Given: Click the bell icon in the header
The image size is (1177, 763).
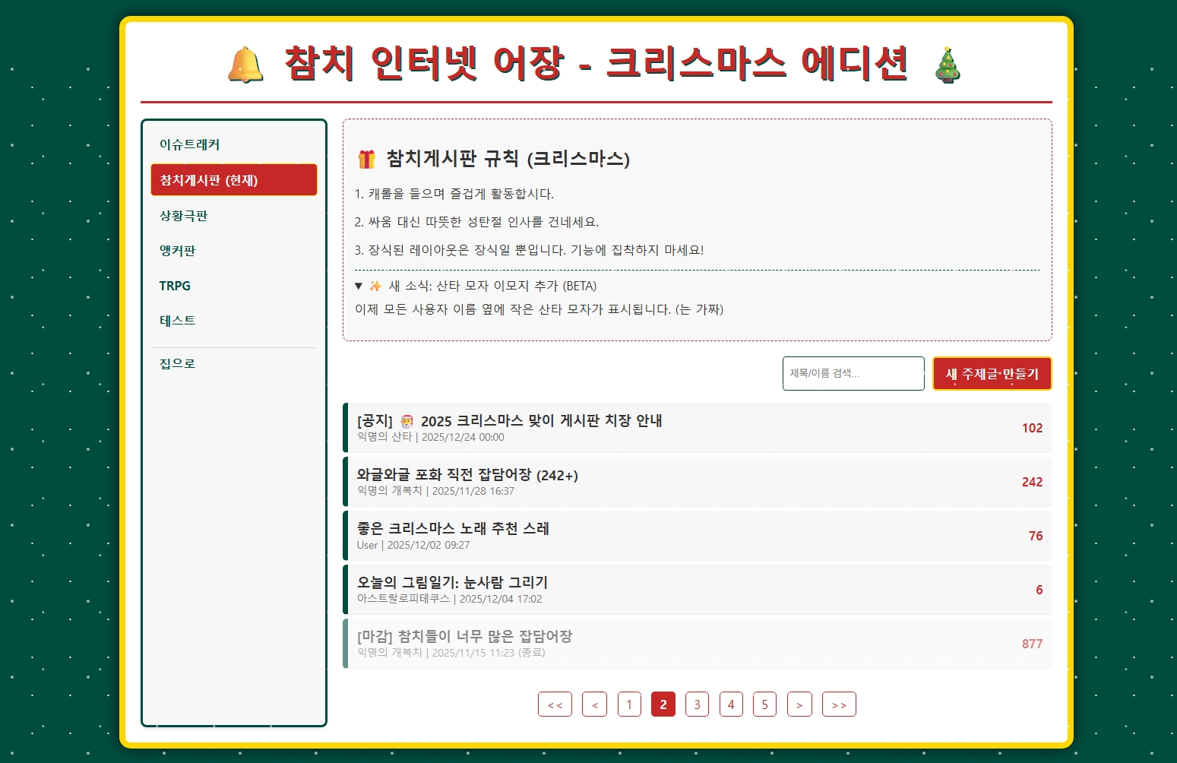Looking at the screenshot, I should pyautogui.click(x=245, y=65).
